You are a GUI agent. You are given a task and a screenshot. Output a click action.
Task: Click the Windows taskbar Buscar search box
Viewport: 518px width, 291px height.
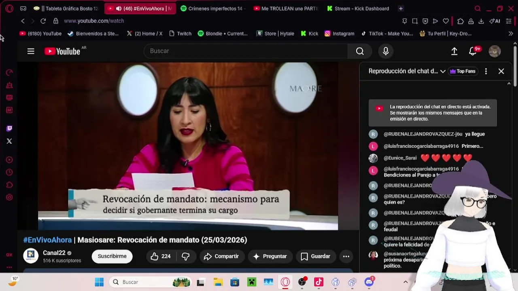click(150, 282)
